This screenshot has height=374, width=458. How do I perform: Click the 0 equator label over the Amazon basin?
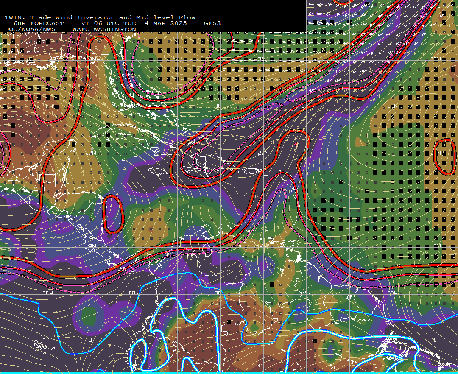tap(263, 340)
